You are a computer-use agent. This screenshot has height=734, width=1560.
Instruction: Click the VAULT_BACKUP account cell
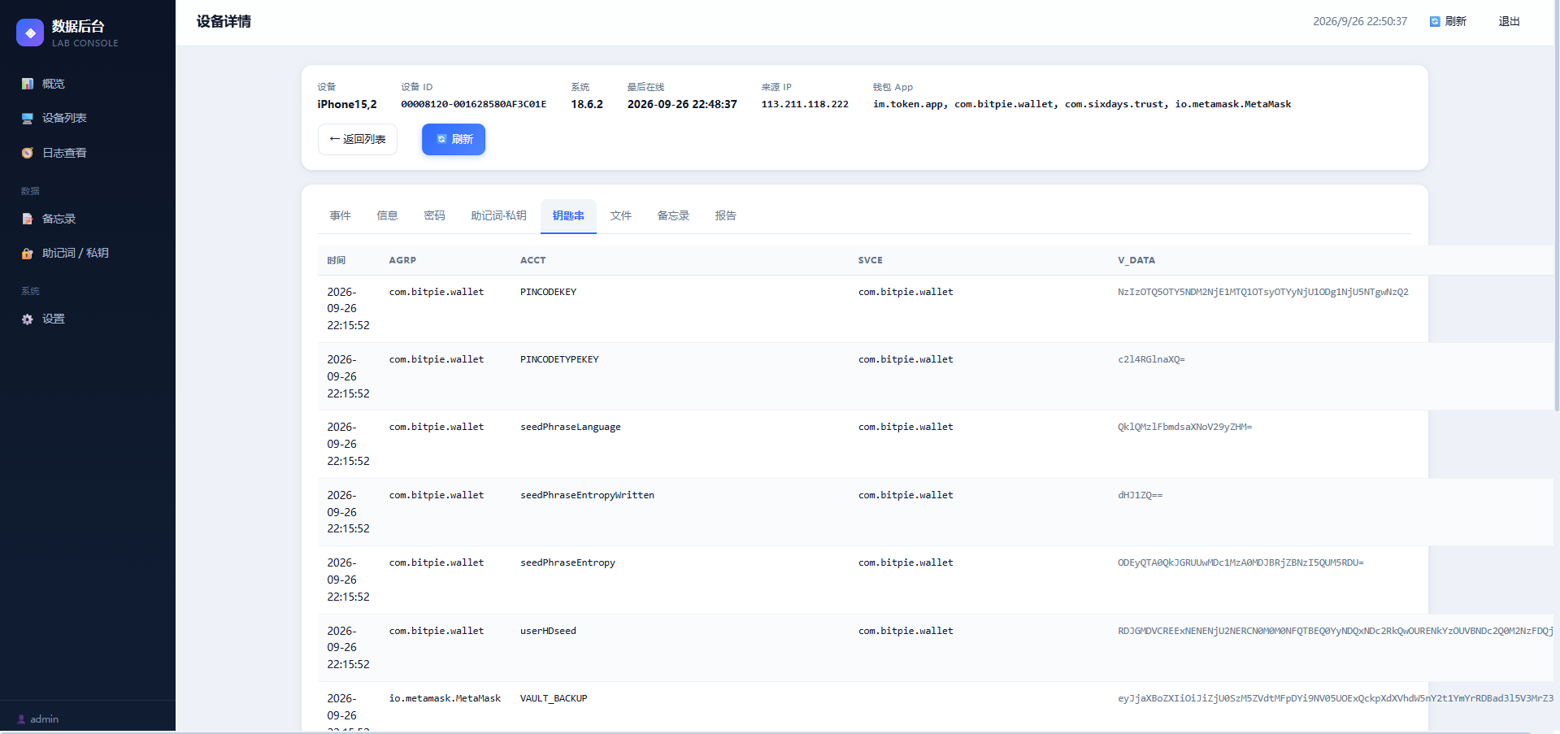[554, 698]
